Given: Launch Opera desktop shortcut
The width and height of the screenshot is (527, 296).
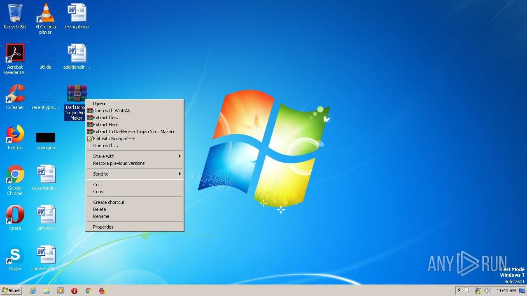Looking at the screenshot, I should click(x=15, y=218).
